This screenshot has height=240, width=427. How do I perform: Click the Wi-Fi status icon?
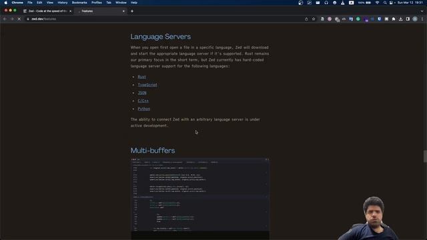(377, 3)
